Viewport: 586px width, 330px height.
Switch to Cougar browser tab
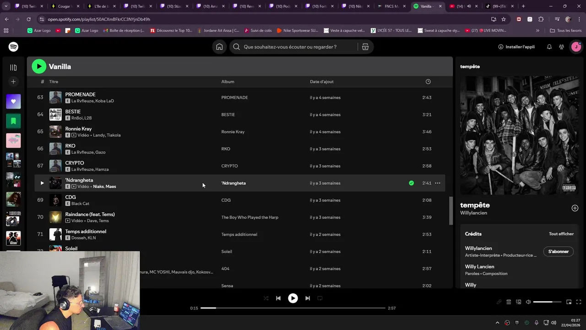point(65,6)
